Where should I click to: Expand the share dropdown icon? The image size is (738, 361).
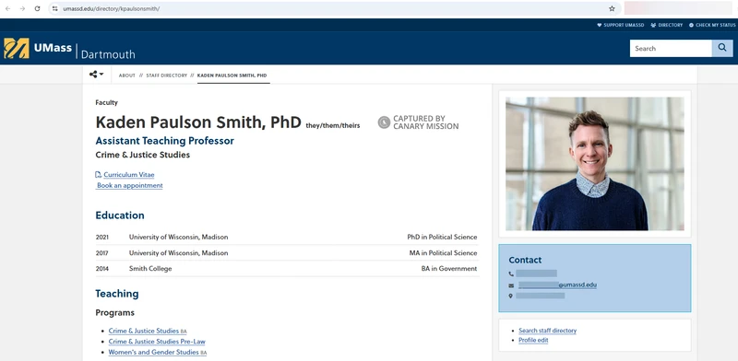[97, 75]
